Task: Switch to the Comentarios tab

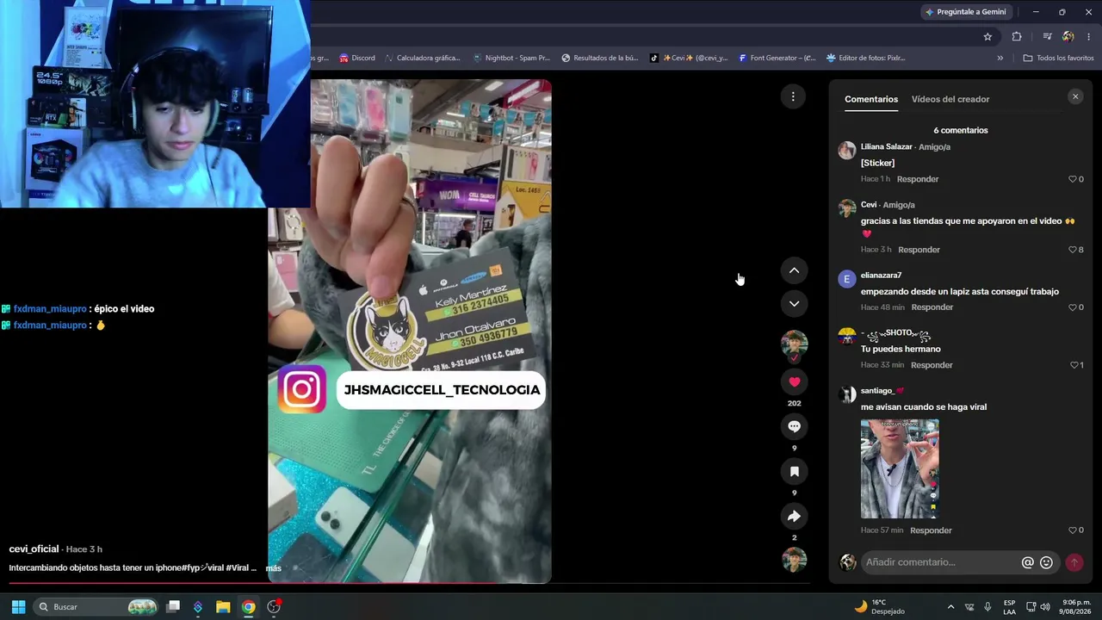Action: [x=871, y=99]
